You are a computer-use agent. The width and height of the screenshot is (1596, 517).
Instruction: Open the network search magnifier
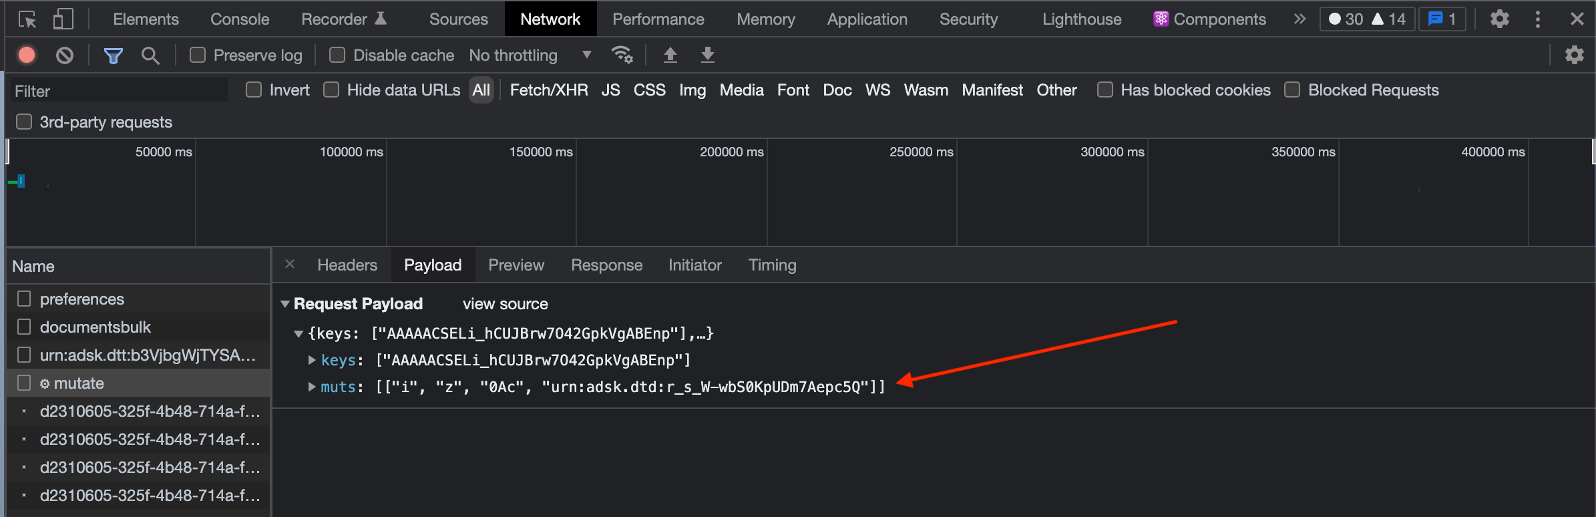click(150, 55)
